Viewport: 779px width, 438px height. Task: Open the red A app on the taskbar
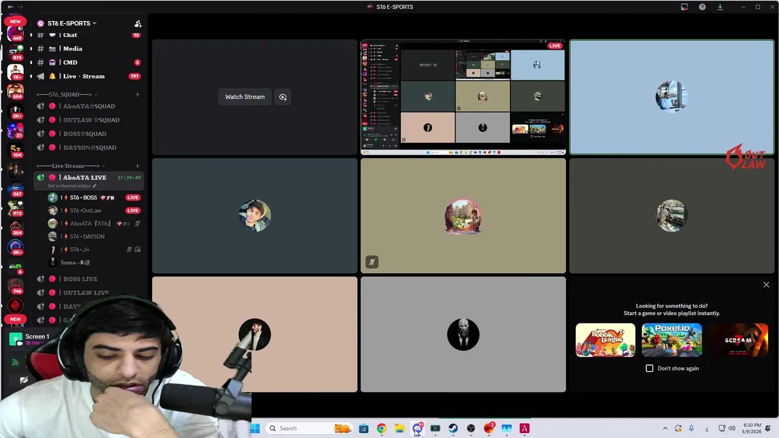[525, 428]
